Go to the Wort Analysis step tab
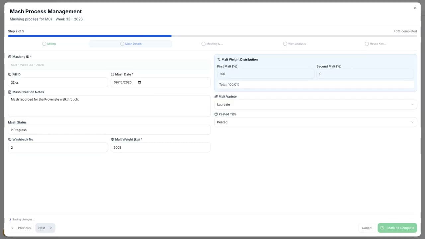 tap(294, 44)
